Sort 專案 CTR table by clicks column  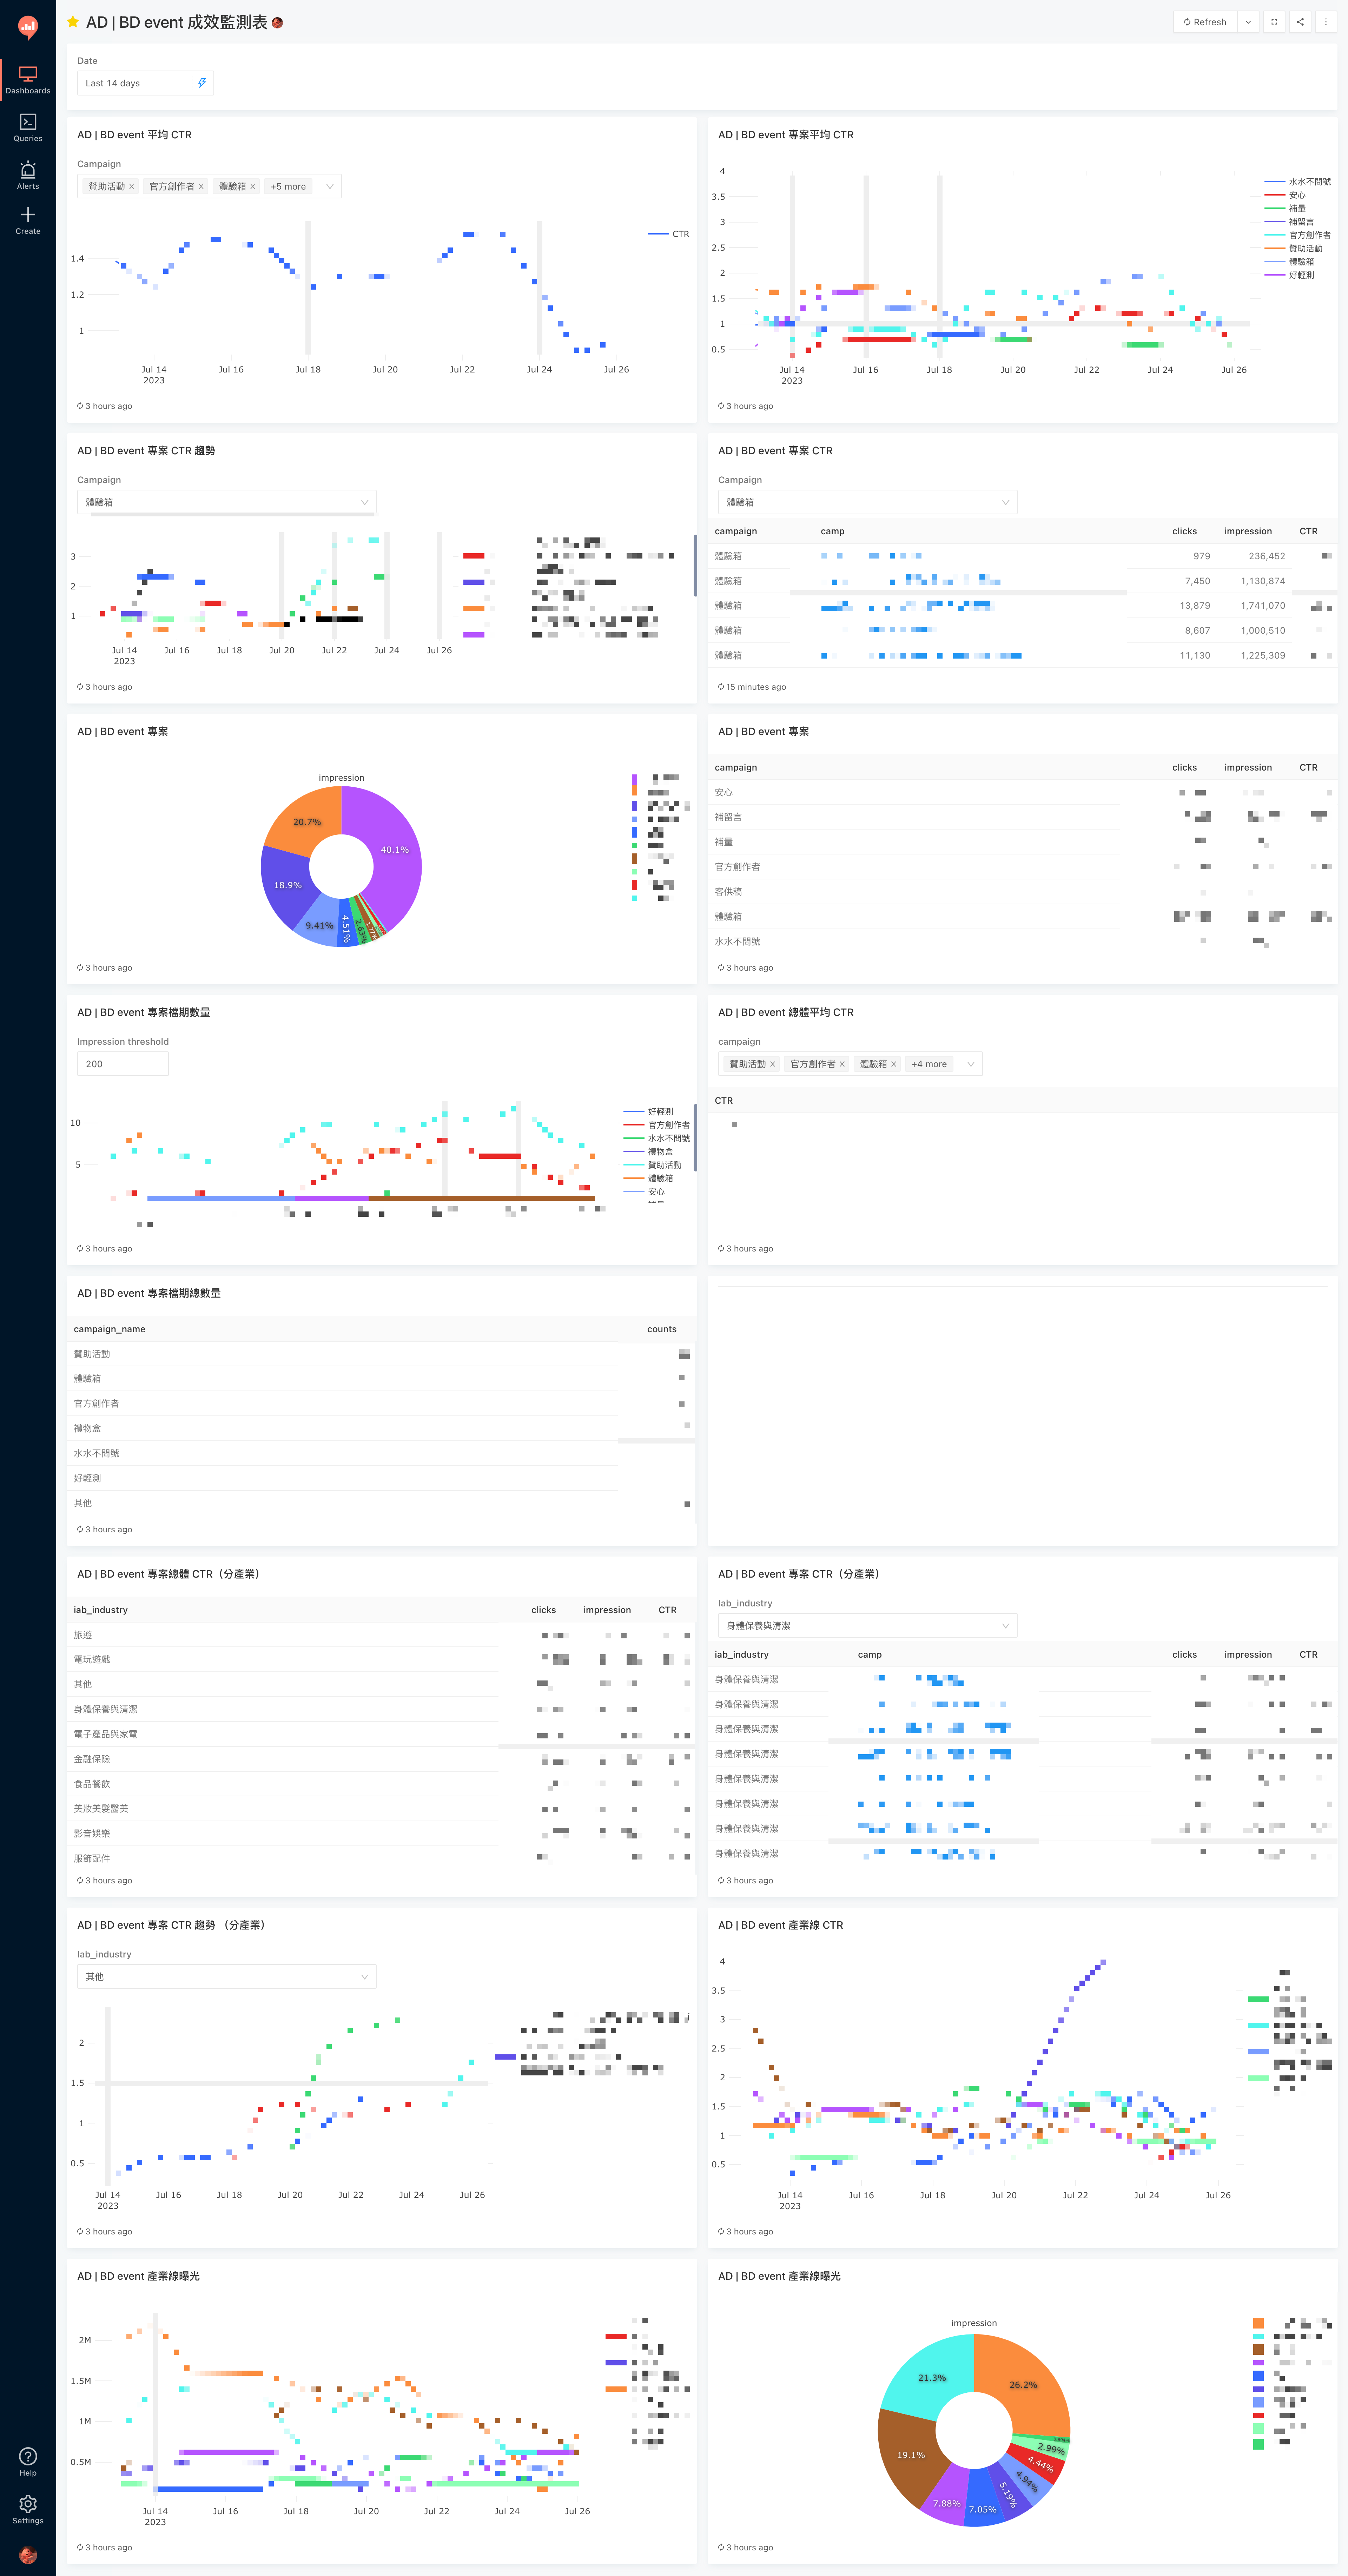tap(1184, 531)
